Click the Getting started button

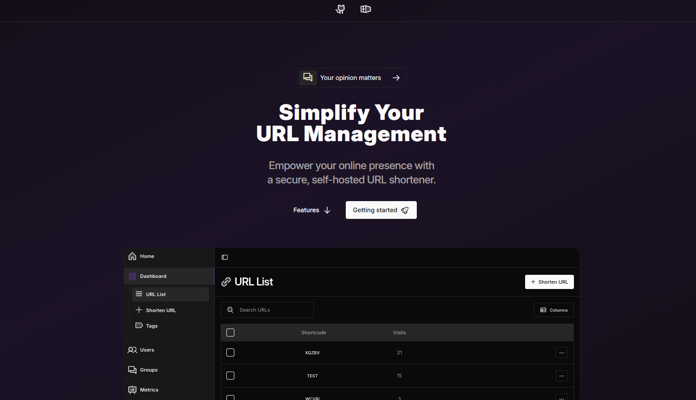(x=381, y=210)
